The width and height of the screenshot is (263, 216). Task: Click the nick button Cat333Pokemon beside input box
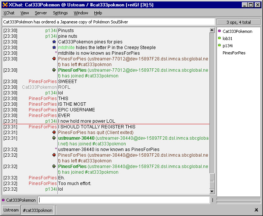21,200
